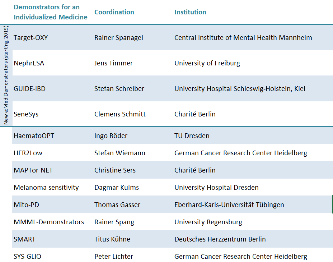Select Eberhard-Karls-Universität Tübingen cell
Image resolution: width=333 pixels, height=262 pixels.
coord(229,204)
